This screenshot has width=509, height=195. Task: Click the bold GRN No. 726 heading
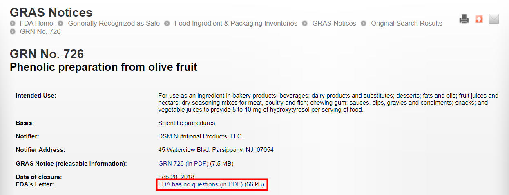pos(47,54)
